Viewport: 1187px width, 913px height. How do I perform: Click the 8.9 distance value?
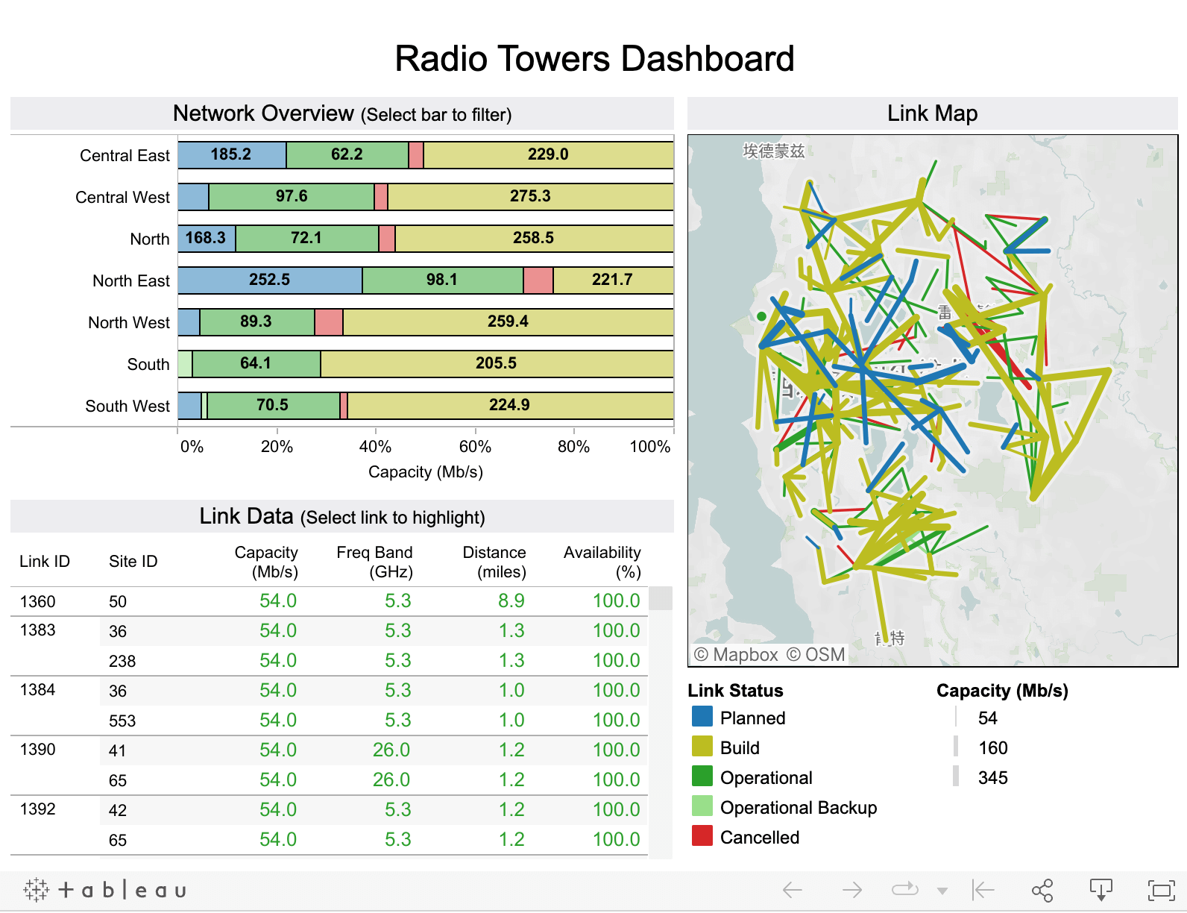coord(511,600)
